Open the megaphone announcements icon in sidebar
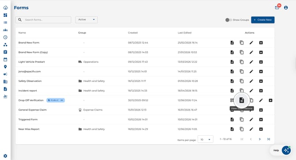Viewport: 296px width, 160px height. (5, 74)
